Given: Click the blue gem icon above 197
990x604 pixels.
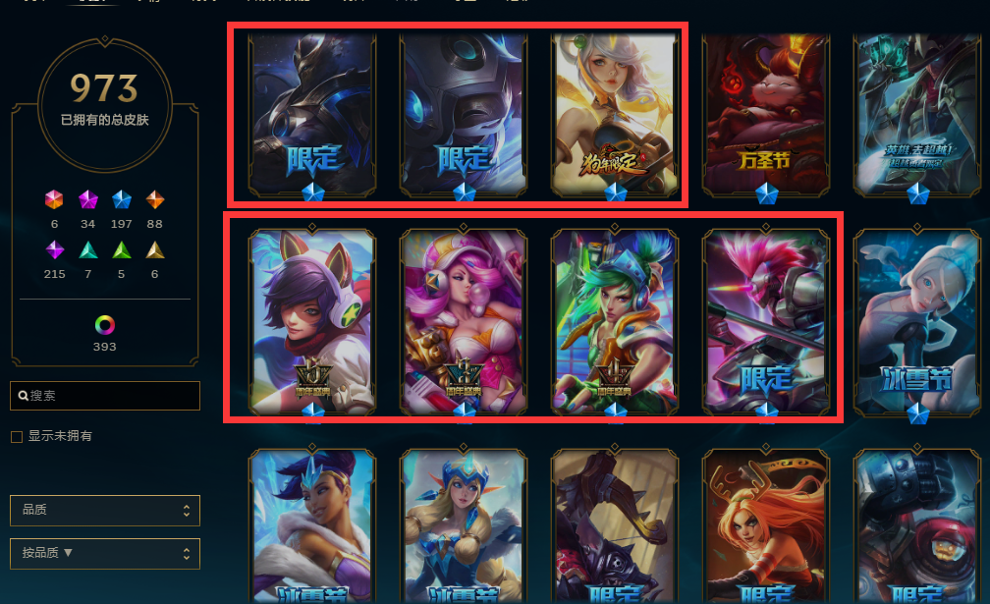Looking at the screenshot, I should coord(121,200).
